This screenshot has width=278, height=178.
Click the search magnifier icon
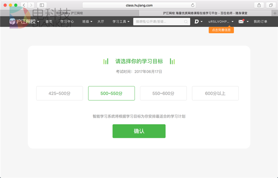tap(186, 21)
